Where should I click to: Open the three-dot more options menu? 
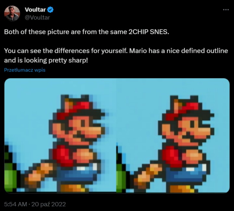click(x=226, y=10)
